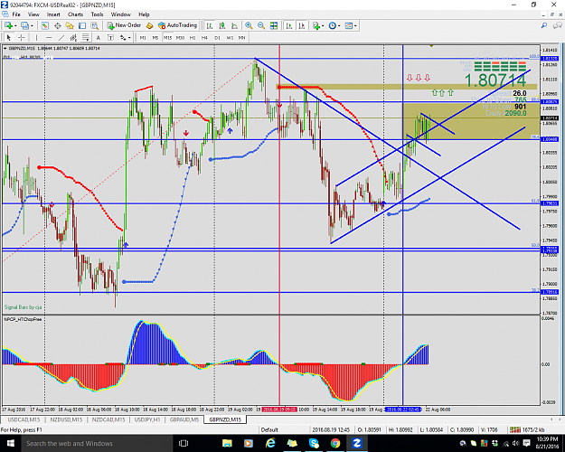Switch to the GBPAUD,M5 chart tab
Image resolution: width=565 pixels, height=452 pixels.
pos(184,419)
